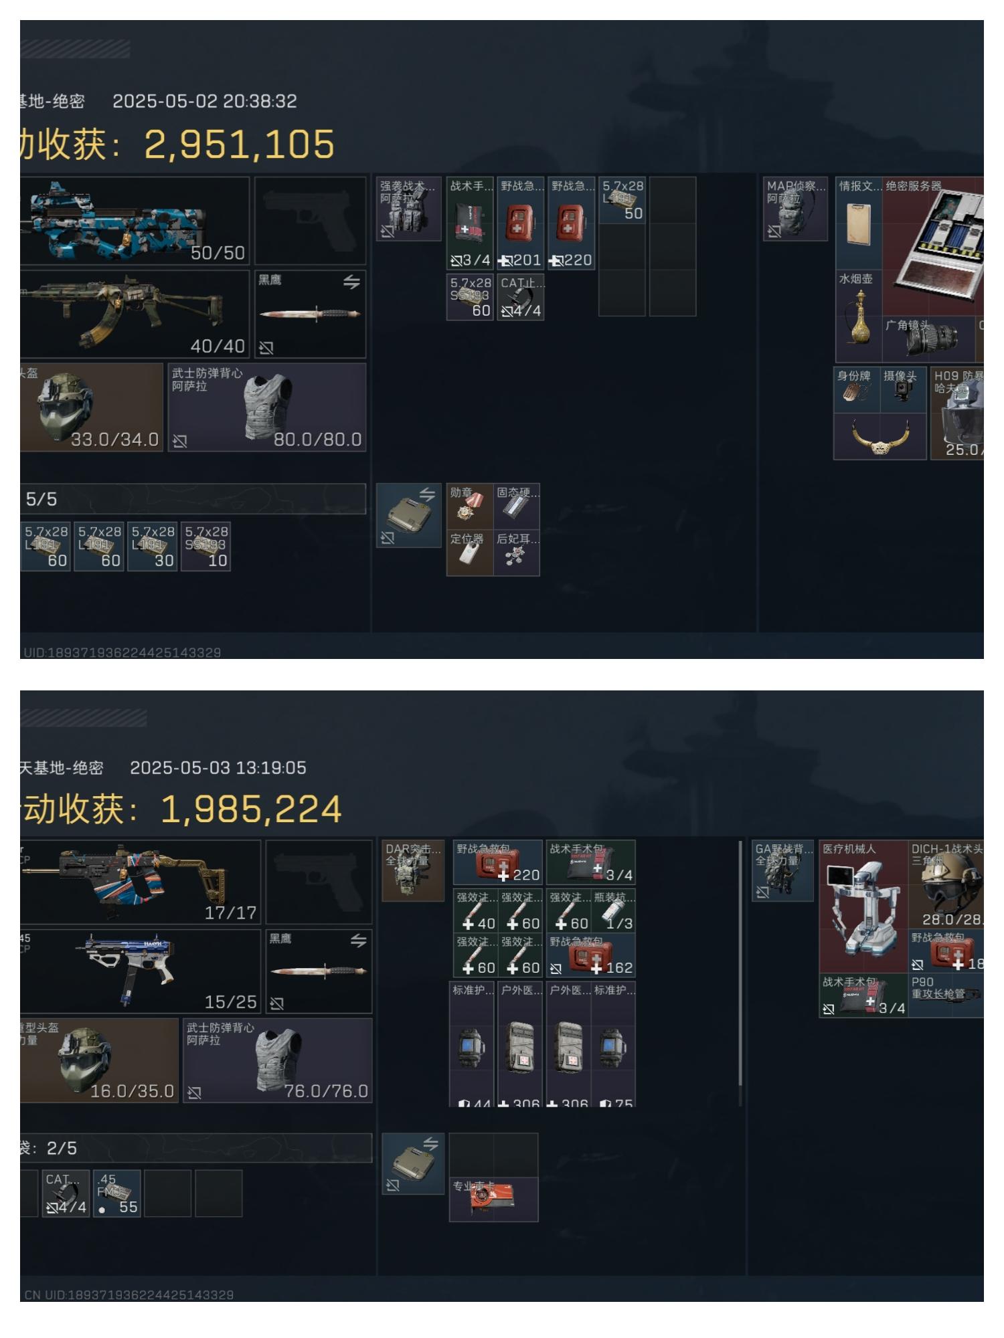Click the 2,951,105 harvest total
Viewport: 1004px width, 1338px height.
click(x=239, y=144)
